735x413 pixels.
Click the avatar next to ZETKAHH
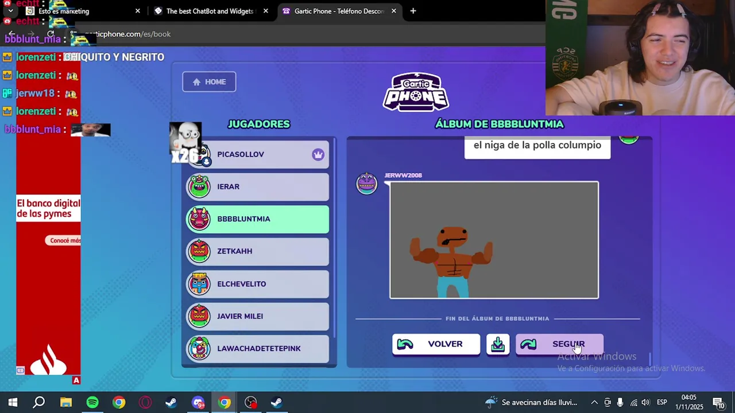pos(199,251)
